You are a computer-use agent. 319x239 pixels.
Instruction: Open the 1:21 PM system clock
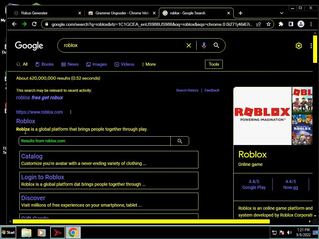(x=303, y=232)
